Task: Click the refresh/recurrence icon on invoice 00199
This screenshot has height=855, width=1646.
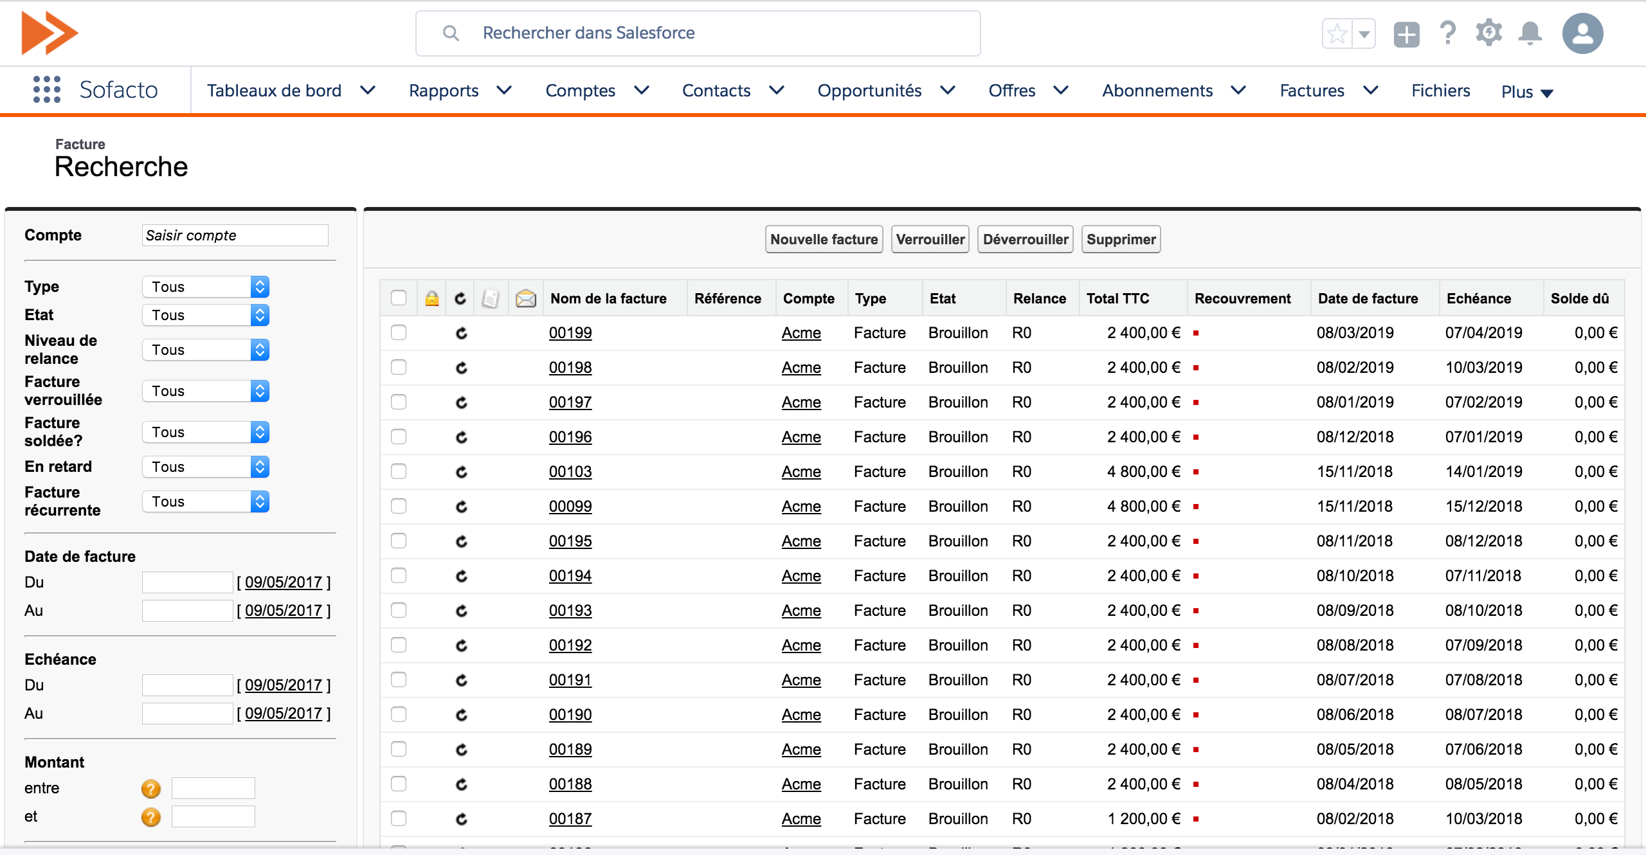Action: coord(460,333)
